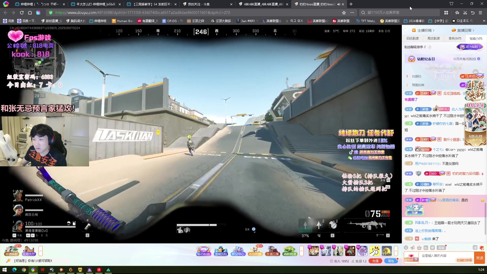Viewport: 487px width, 274px height.
Task: Open 直播回看 replay link
Action: click(463, 30)
